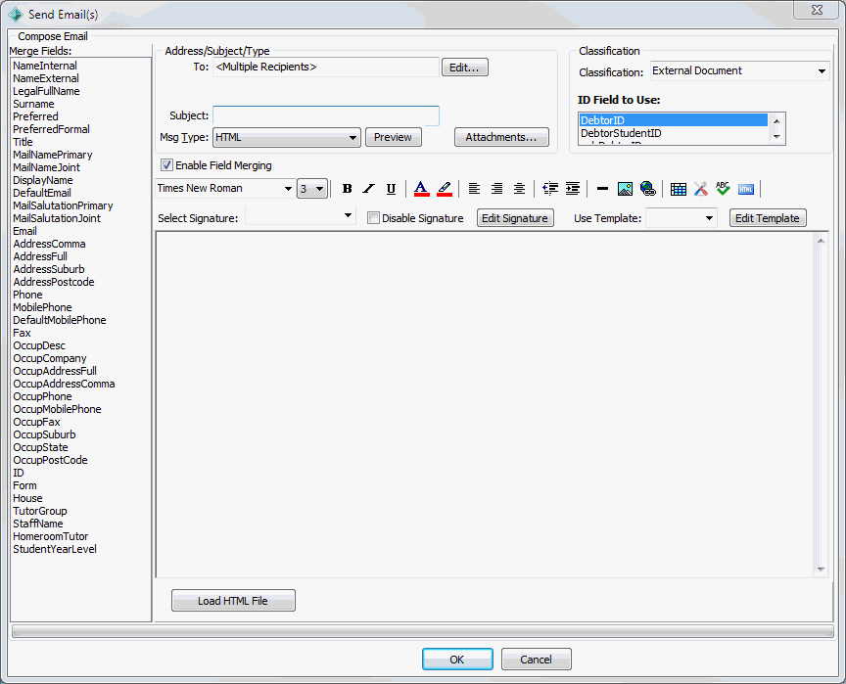Confirm with OK button
This screenshot has height=684, width=846.
point(457,660)
